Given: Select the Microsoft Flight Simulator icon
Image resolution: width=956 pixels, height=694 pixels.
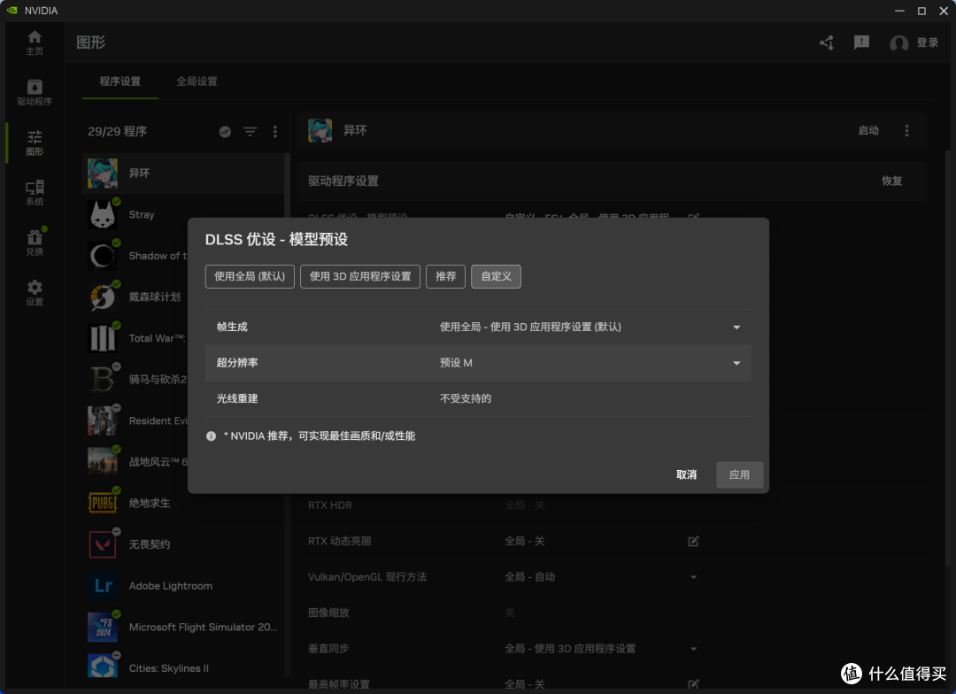Looking at the screenshot, I should click(x=103, y=627).
